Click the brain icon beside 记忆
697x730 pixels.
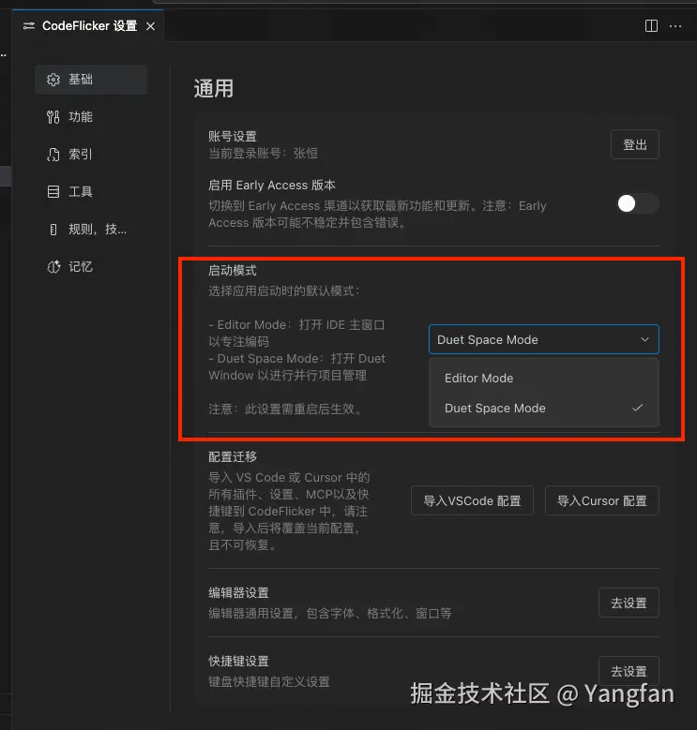point(53,267)
